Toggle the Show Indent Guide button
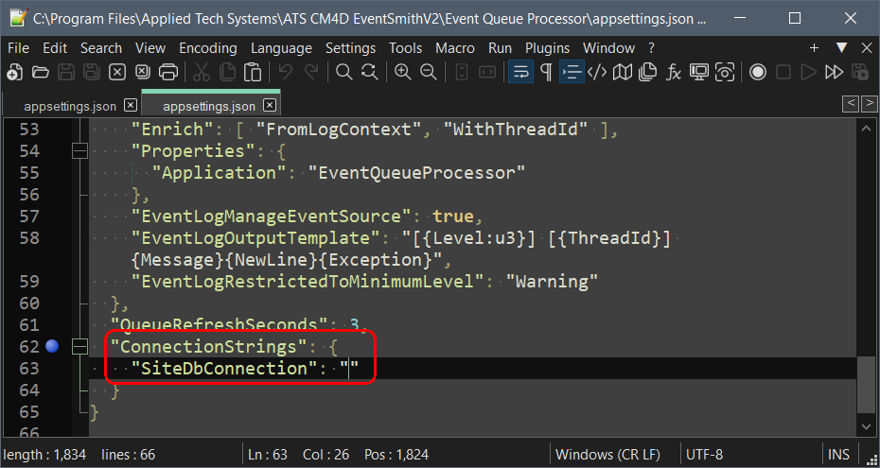The image size is (880, 468). [572, 72]
